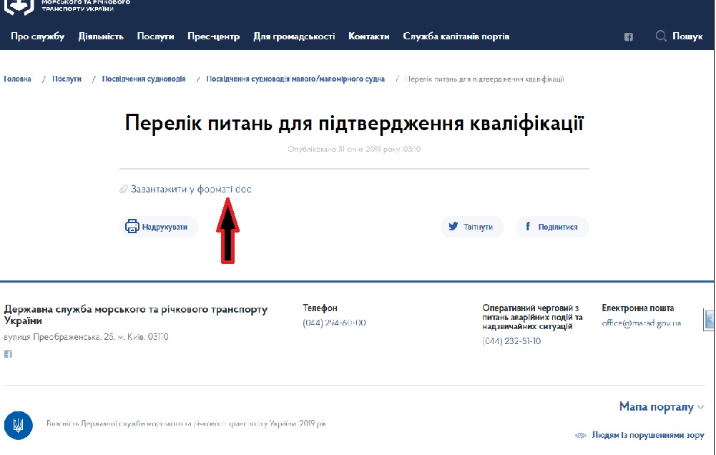
Task: Click the Facebook icon in top navigation
Action: (629, 37)
